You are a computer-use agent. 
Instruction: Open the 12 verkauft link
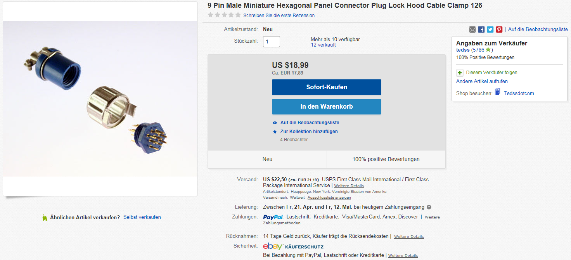click(323, 45)
